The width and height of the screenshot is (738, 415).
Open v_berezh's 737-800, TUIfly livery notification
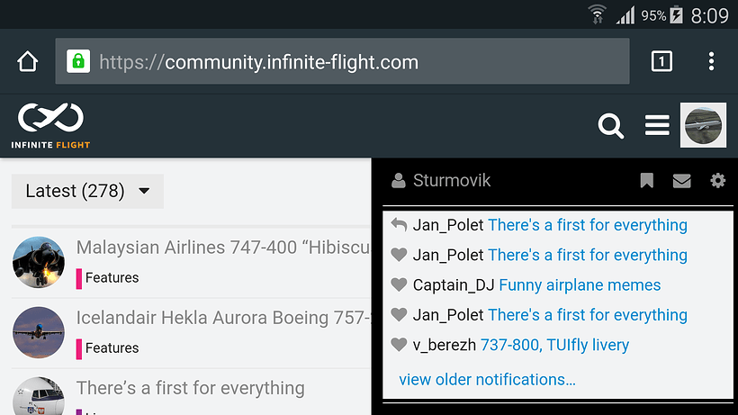(x=554, y=345)
